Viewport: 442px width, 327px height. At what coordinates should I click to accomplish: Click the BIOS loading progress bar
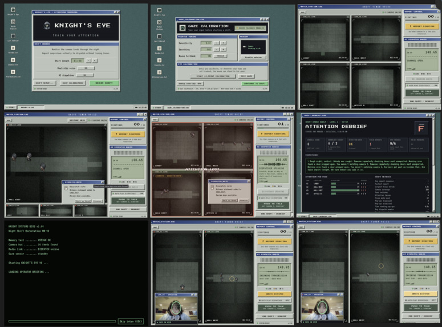[x=62, y=321]
